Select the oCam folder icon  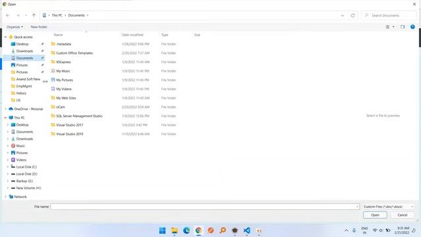pyautogui.click(x=53, y=107)
